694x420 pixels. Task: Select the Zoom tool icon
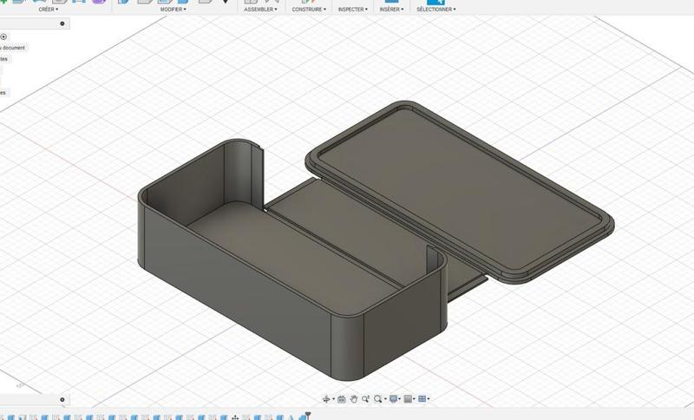pos(366,399)
